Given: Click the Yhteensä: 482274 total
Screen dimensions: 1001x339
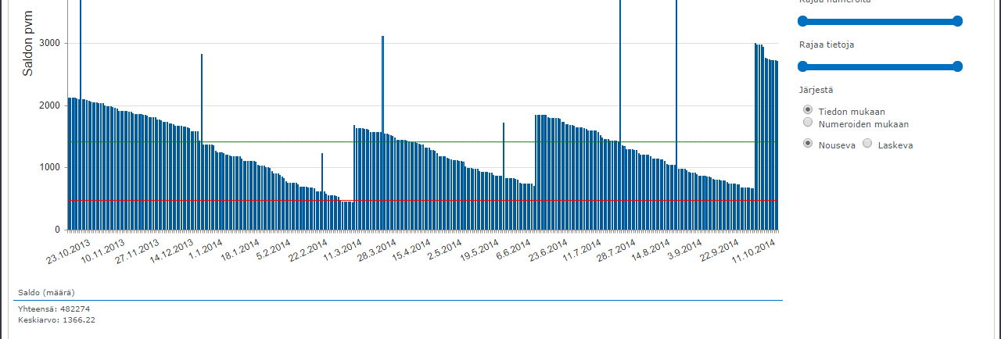Looking at the screenshot, I should tap(54, 309).
